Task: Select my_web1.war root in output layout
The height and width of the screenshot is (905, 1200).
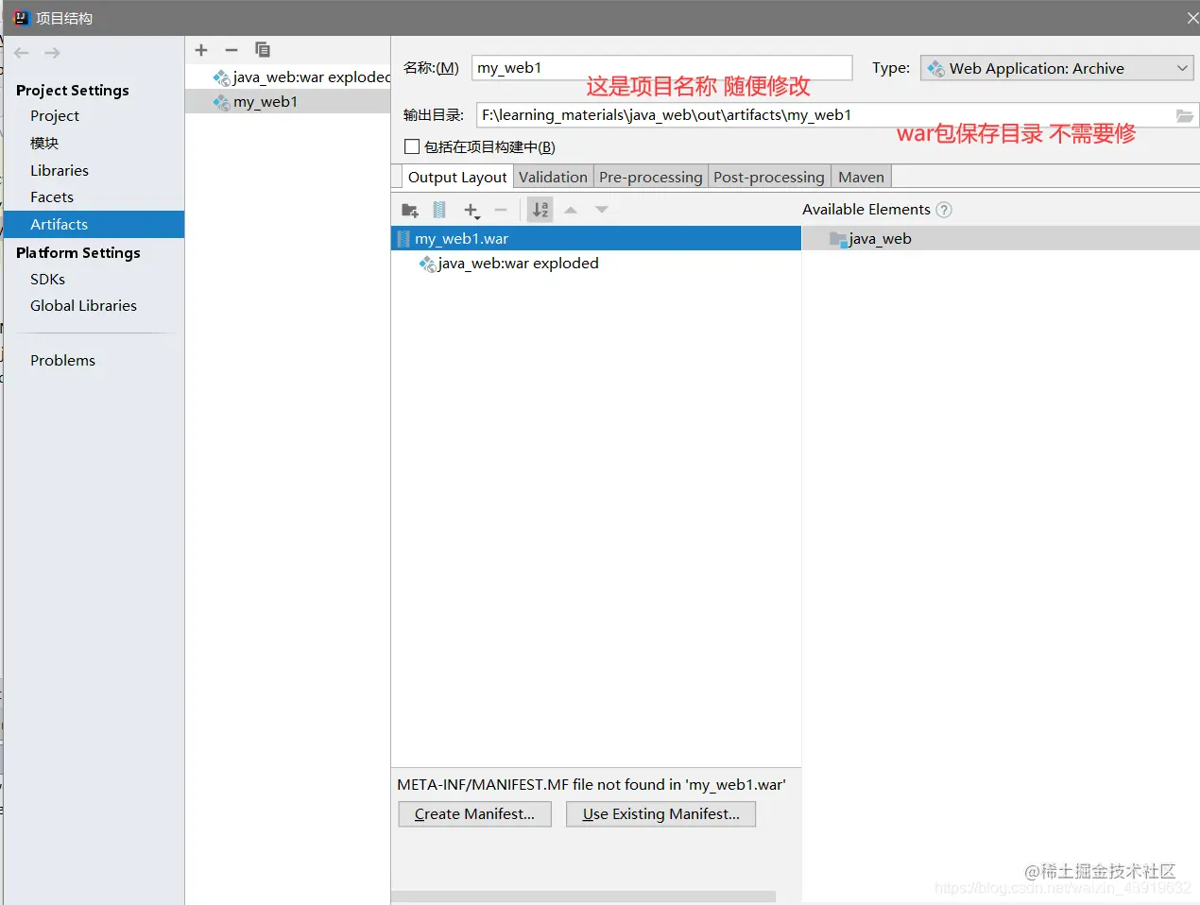Action: tap(596, 238)
